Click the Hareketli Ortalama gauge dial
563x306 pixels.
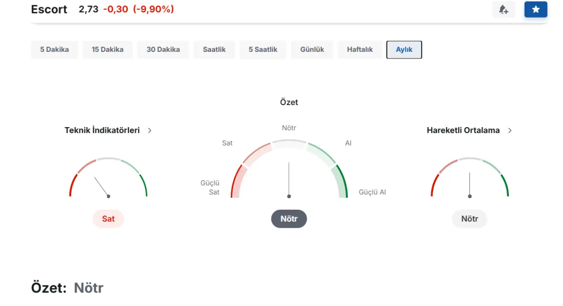coord(469,178)
